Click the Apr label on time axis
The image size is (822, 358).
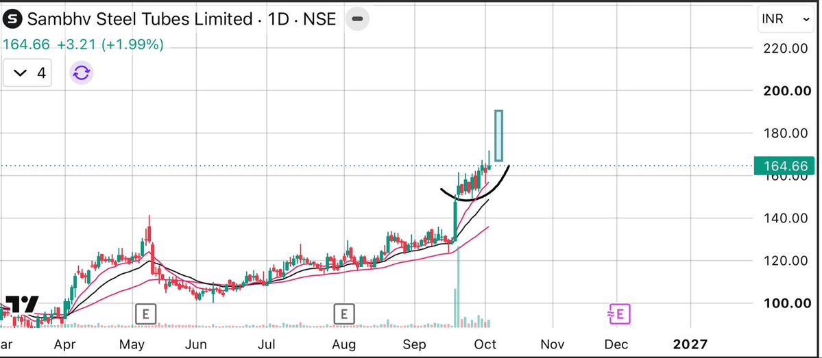pos(66,345)
